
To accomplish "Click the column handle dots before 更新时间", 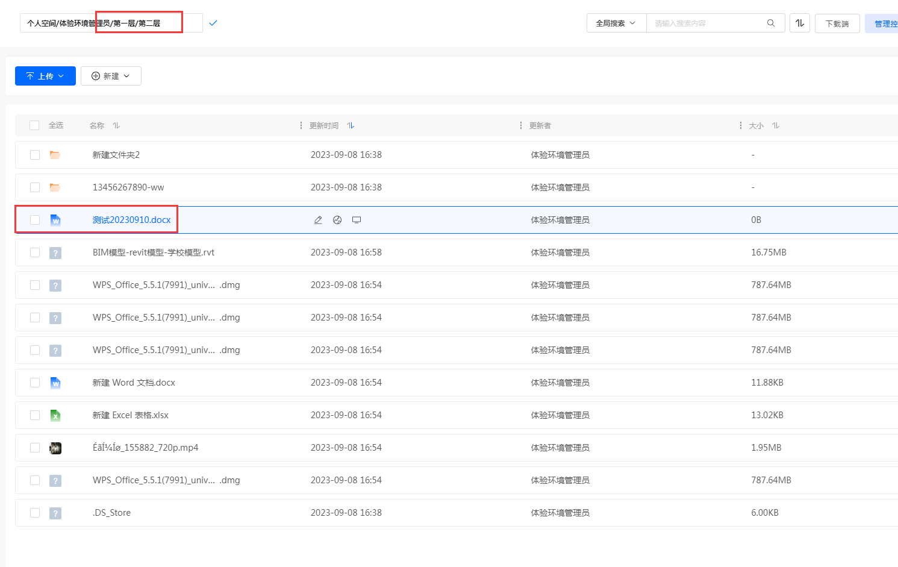I will (x=301, y=125).
